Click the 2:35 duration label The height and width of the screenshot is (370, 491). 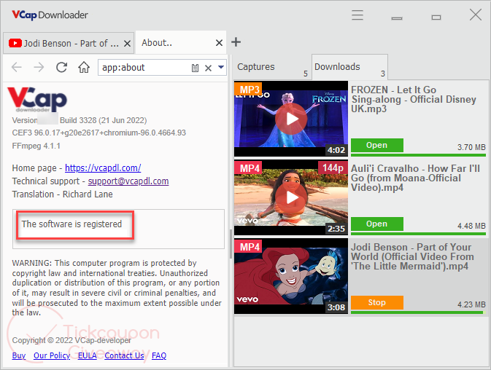336,229
